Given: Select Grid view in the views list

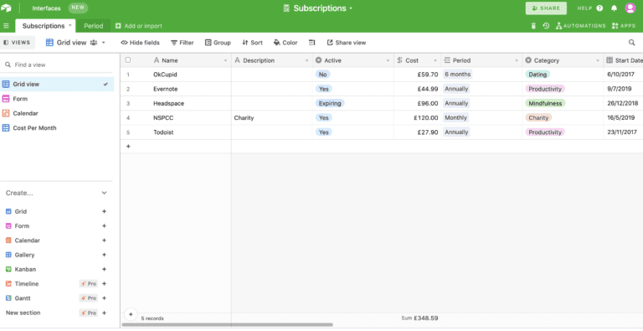Looking at the screenshot, I should (x=57, y=84).
